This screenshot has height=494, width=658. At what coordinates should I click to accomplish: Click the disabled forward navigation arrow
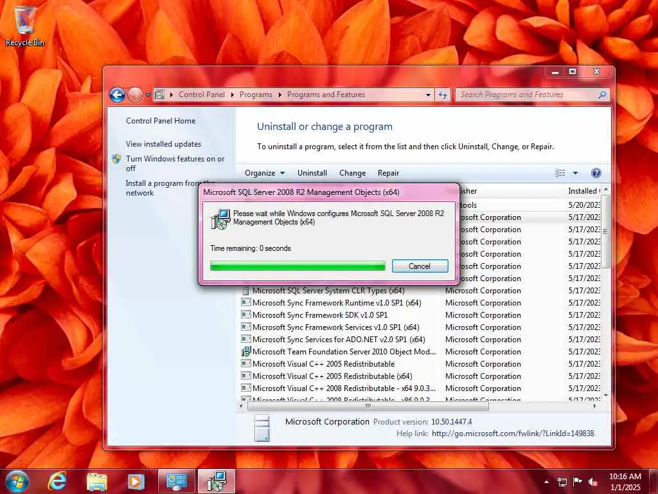(135, 95)
